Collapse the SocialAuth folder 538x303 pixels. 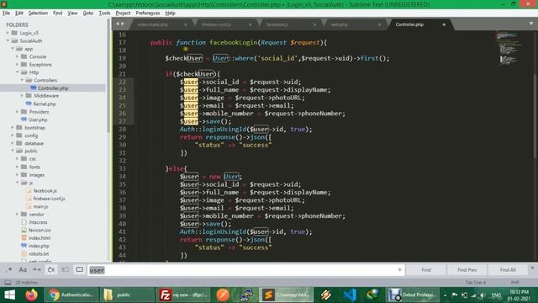click(x=8, y=41)
